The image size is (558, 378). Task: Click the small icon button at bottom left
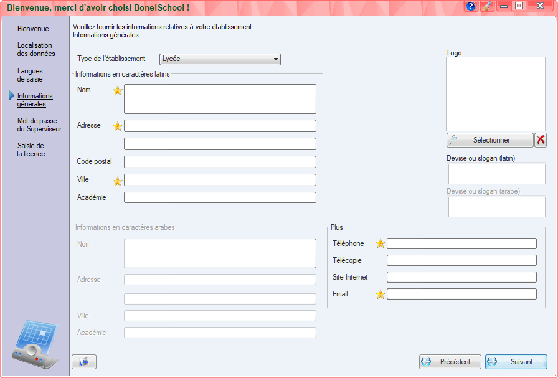tap(84, 362)
